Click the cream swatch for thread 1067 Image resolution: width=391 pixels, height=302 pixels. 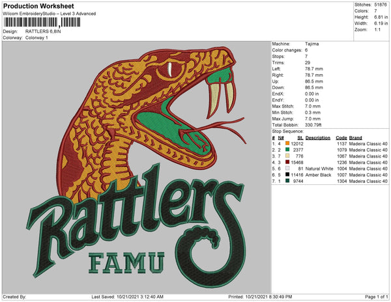pyautogui.click(x=287, y=156)
